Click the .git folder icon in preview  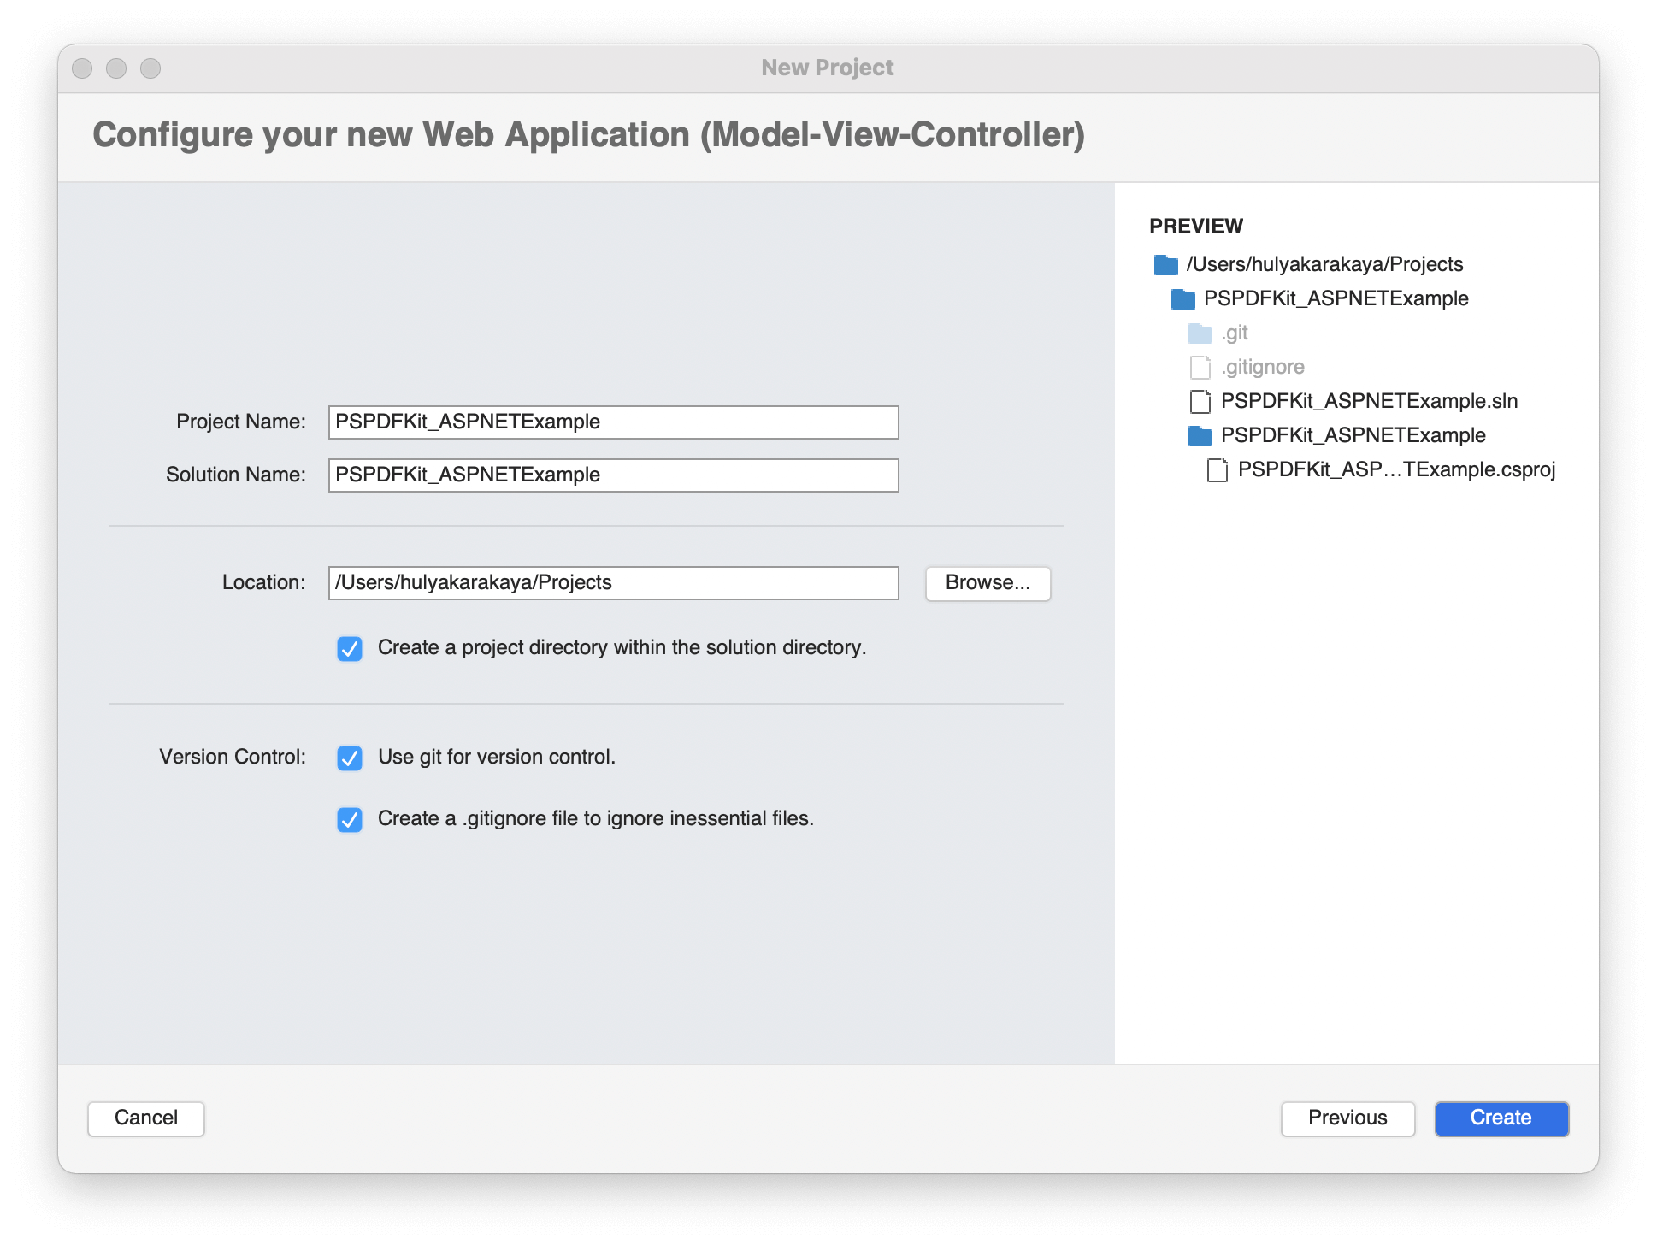[1200, 333]
